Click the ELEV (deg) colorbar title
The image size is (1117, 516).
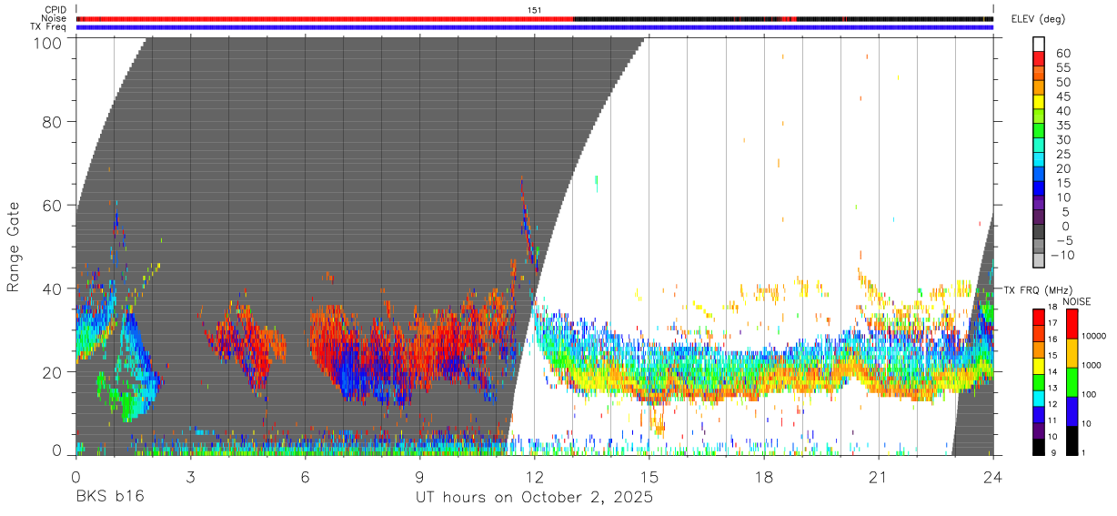(x=1038, y=19)
